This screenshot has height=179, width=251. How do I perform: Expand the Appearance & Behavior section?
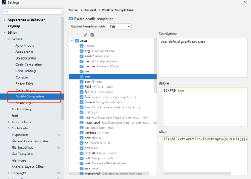coord(4,20)
